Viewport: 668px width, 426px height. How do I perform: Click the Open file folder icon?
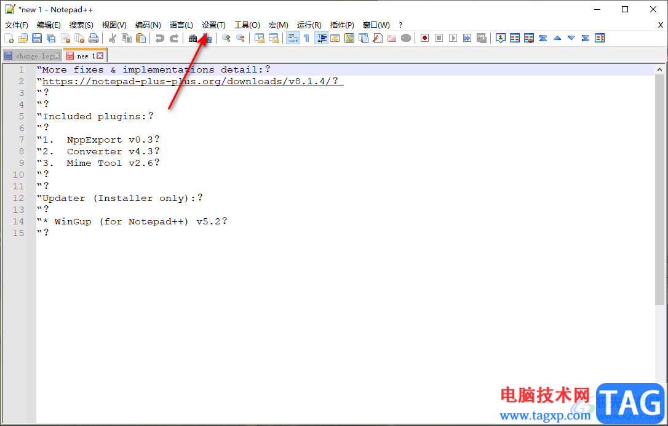click(x=23, y=38)
